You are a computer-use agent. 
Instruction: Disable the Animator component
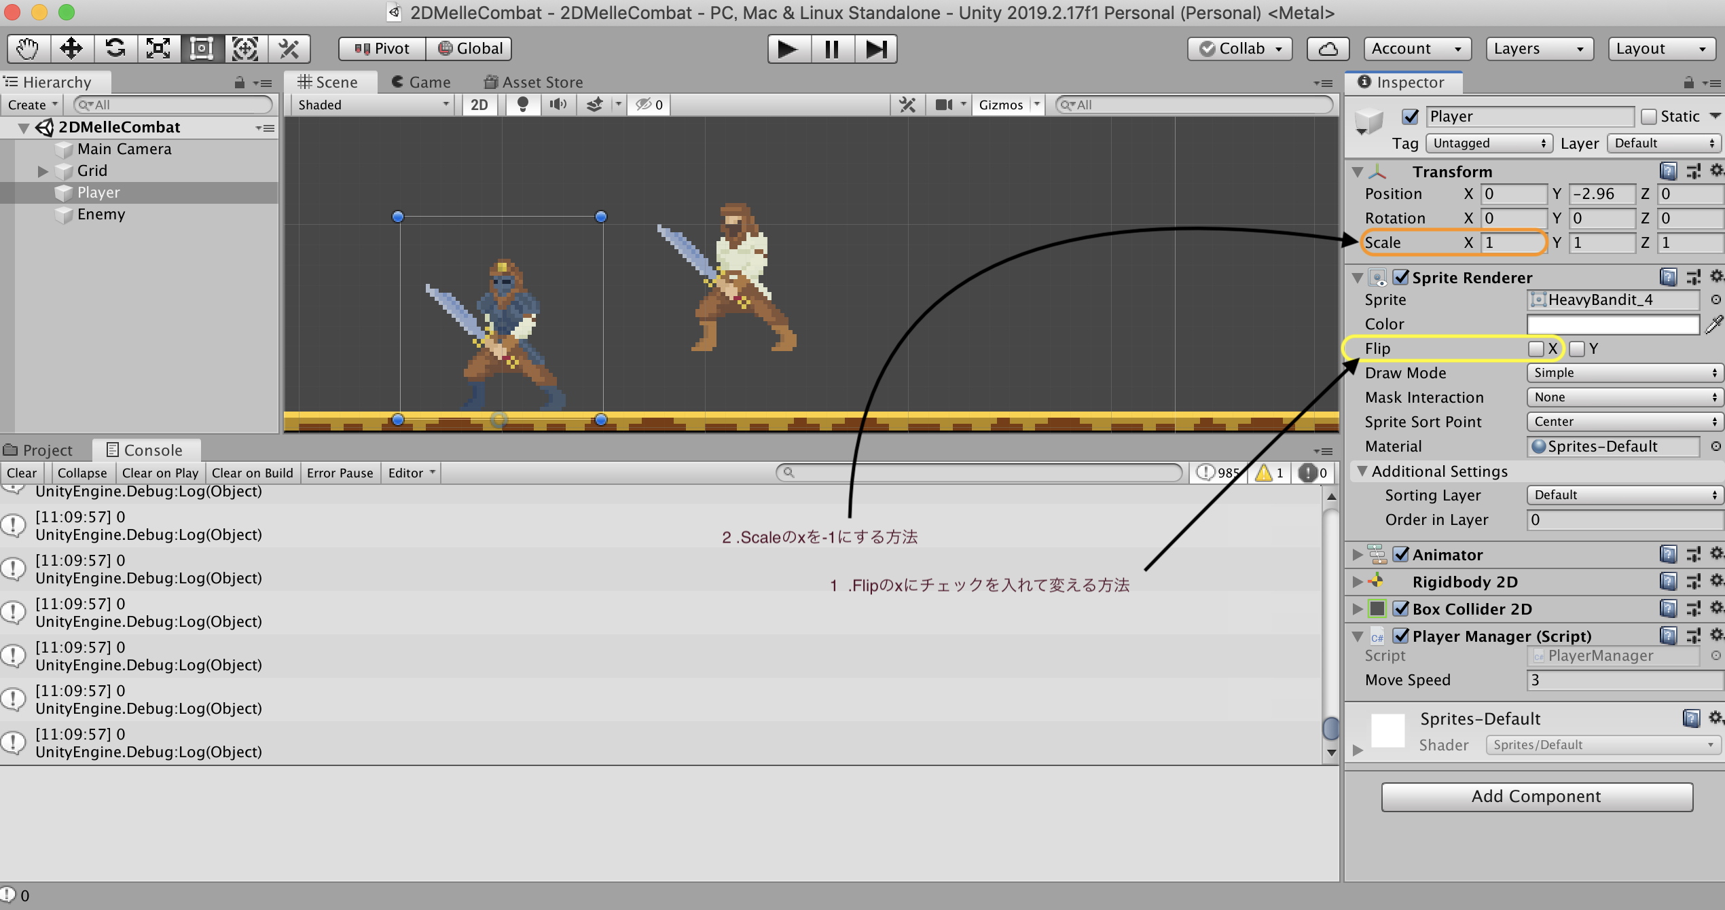coord(1401,554)
